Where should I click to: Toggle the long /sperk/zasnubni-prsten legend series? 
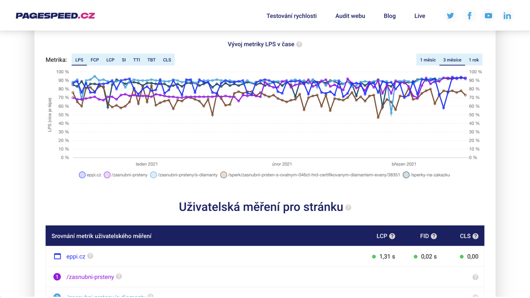[310, 175]
